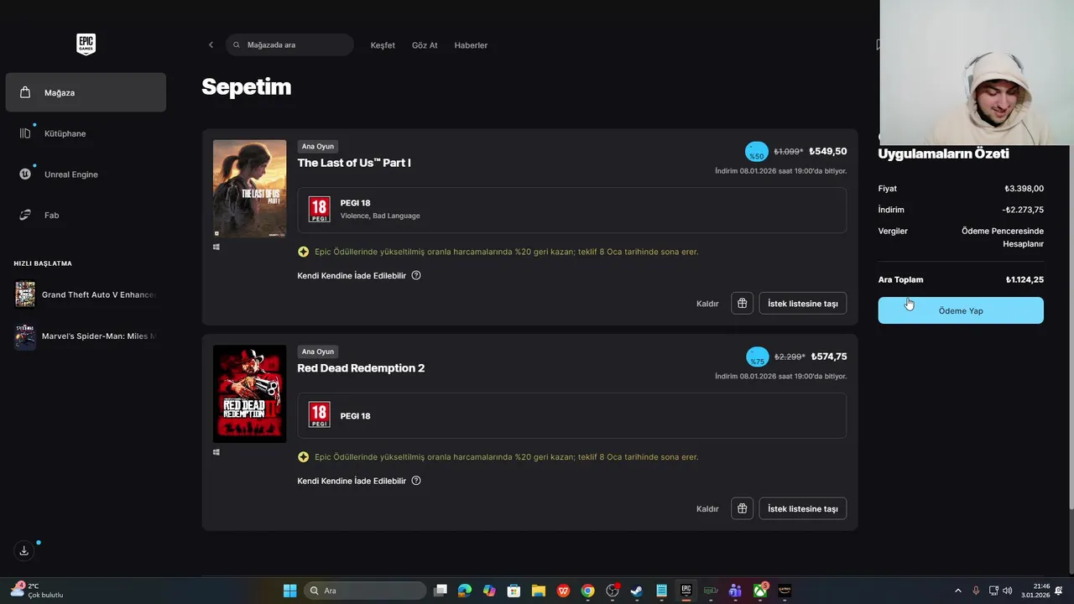This screenshot has height=604, width=1074.
Task: Open volume control in tray
Action: coord(1007,591)
